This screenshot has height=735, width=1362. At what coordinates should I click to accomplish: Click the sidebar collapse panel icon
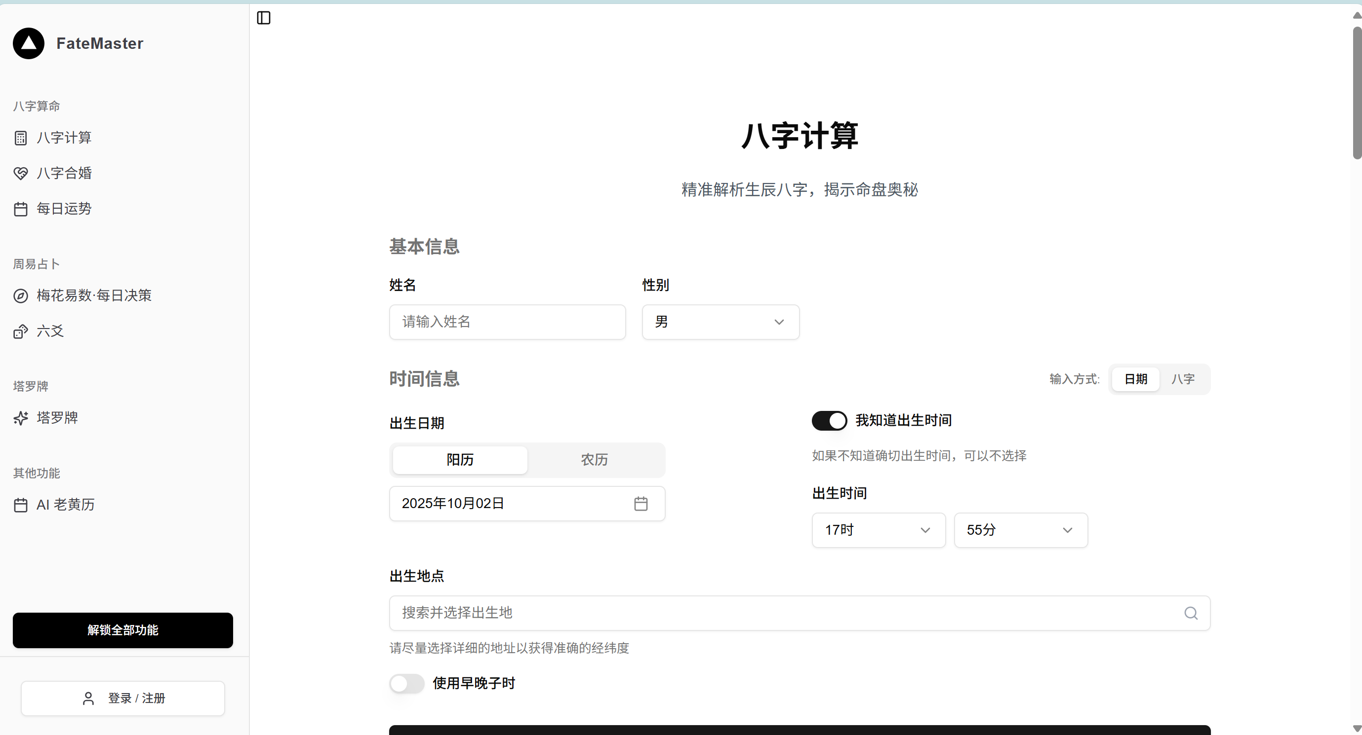[263, 18]
